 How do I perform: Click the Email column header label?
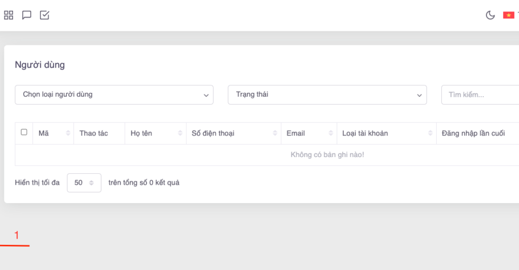pyautogui.click(x=296, y=133)
